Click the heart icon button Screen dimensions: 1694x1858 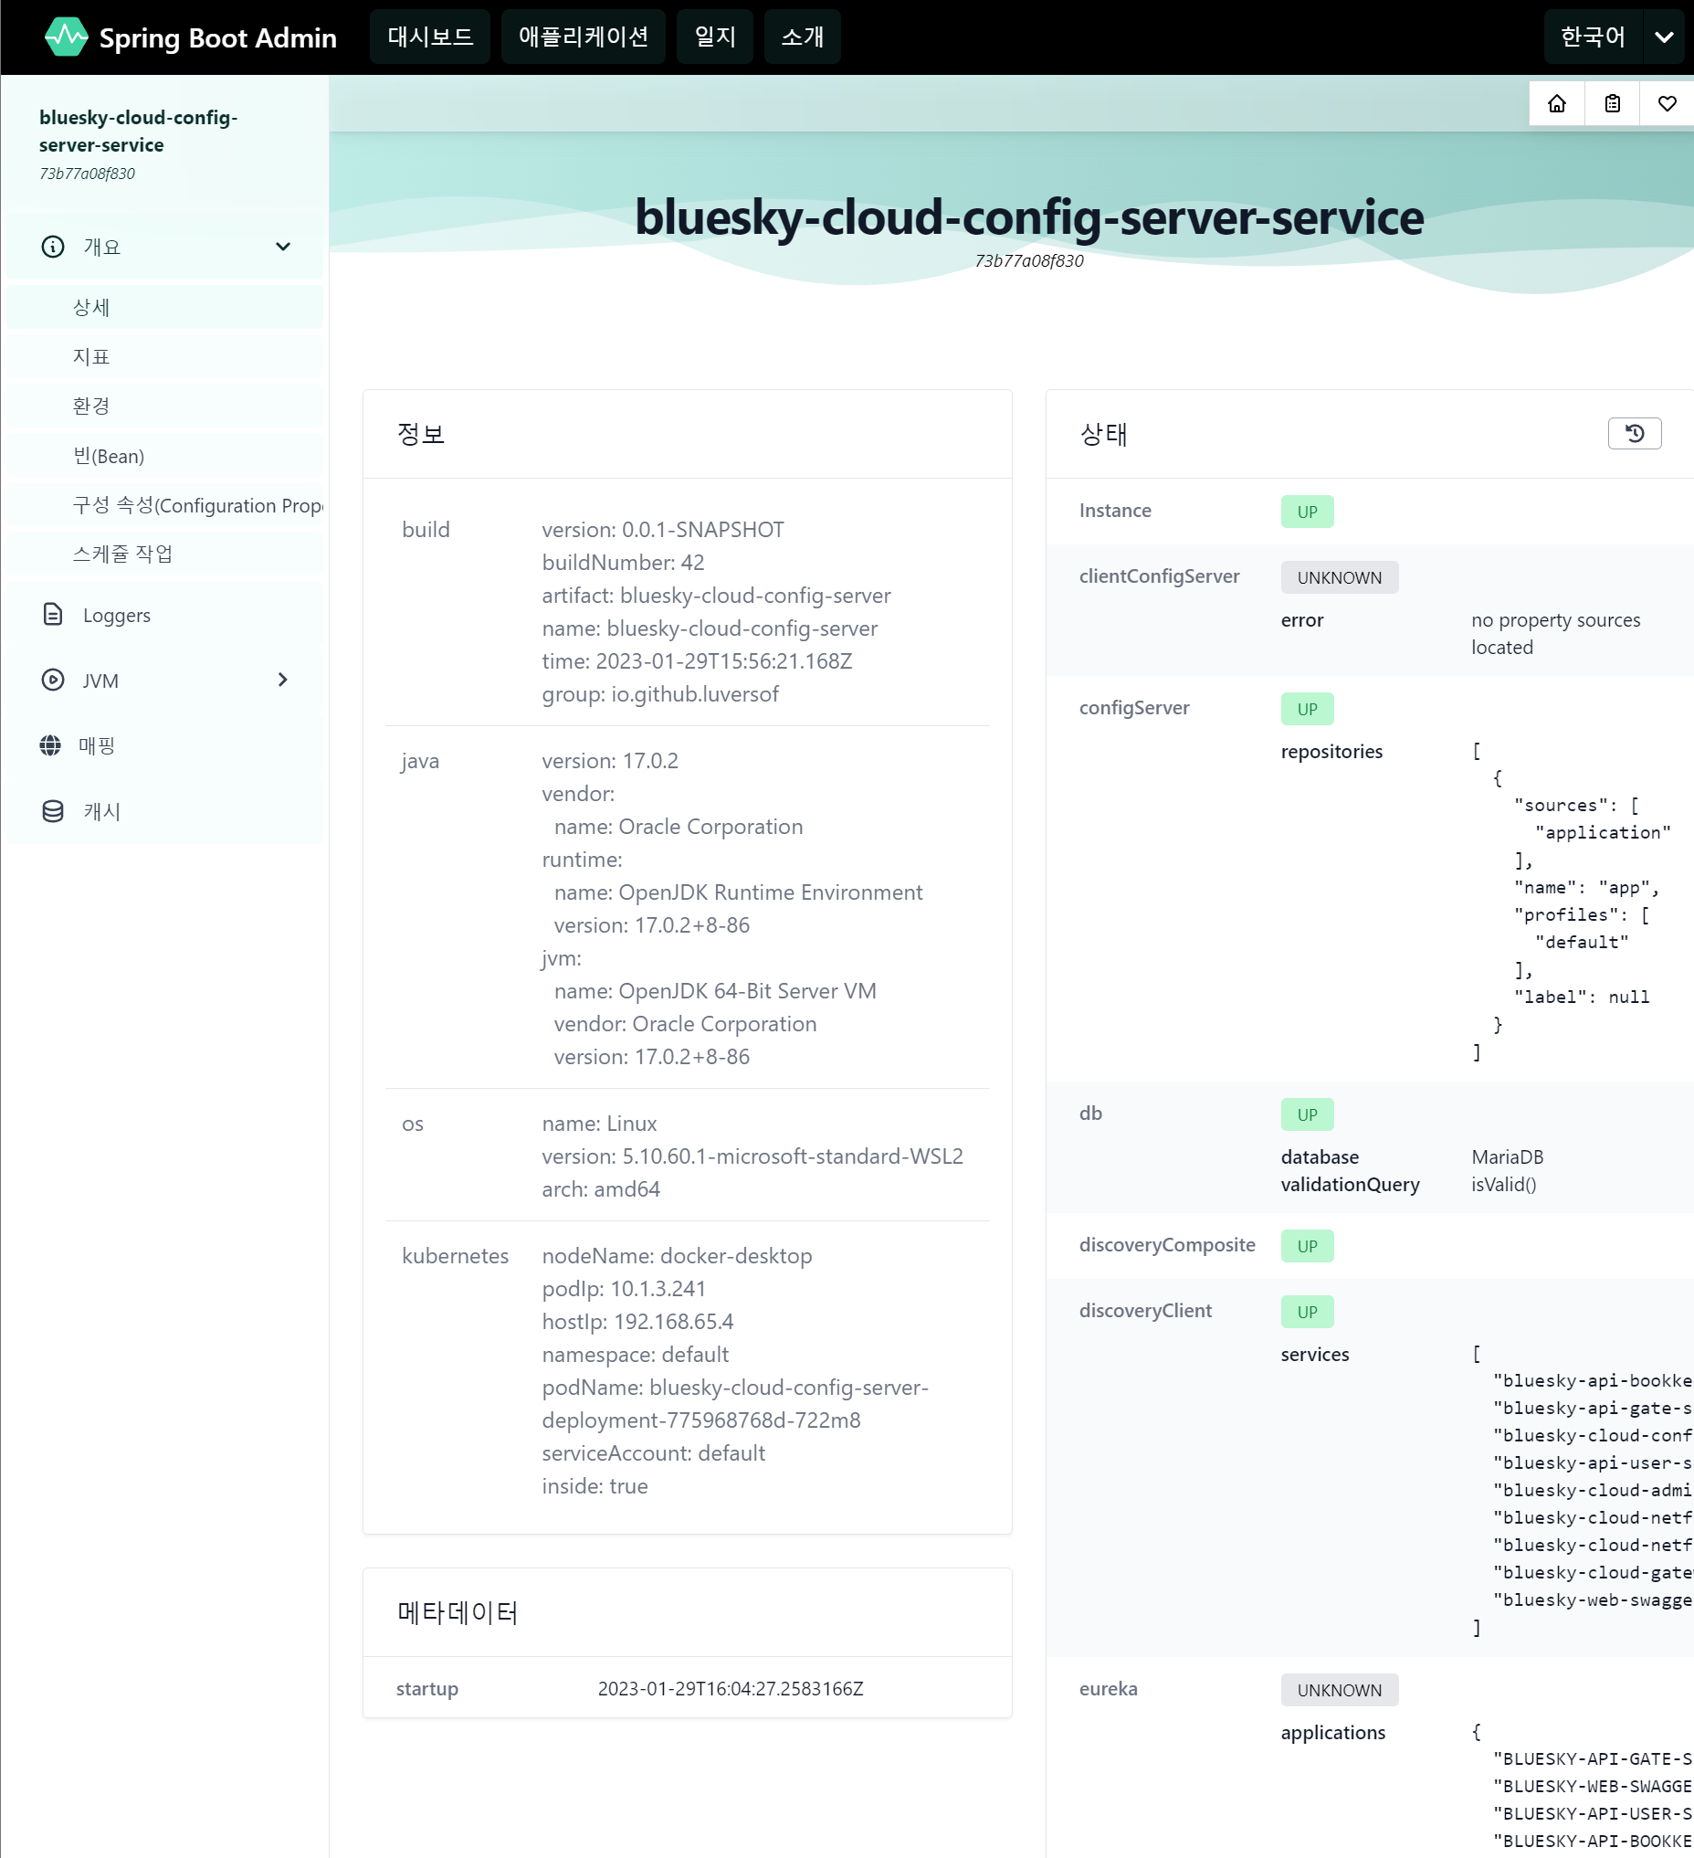1667,103
